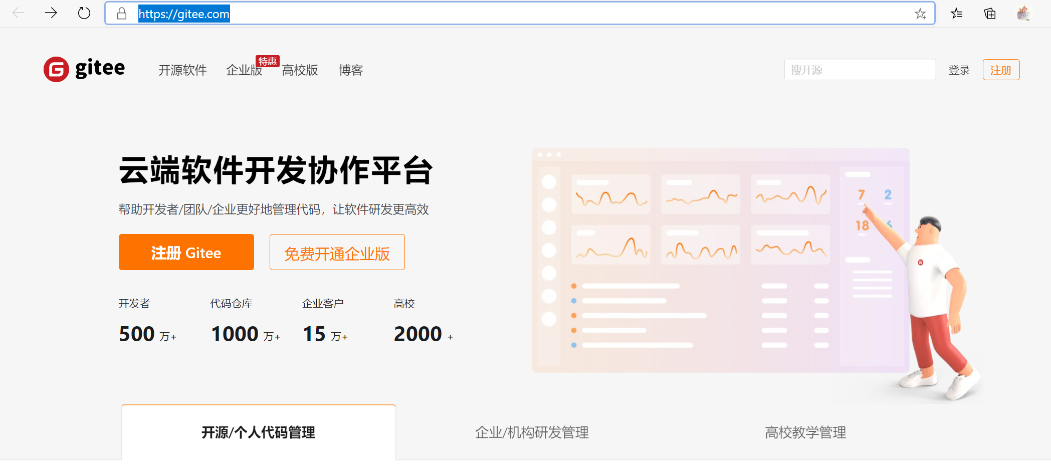Click the Gitee logo

pyautogui.click(x=84, y=69)
